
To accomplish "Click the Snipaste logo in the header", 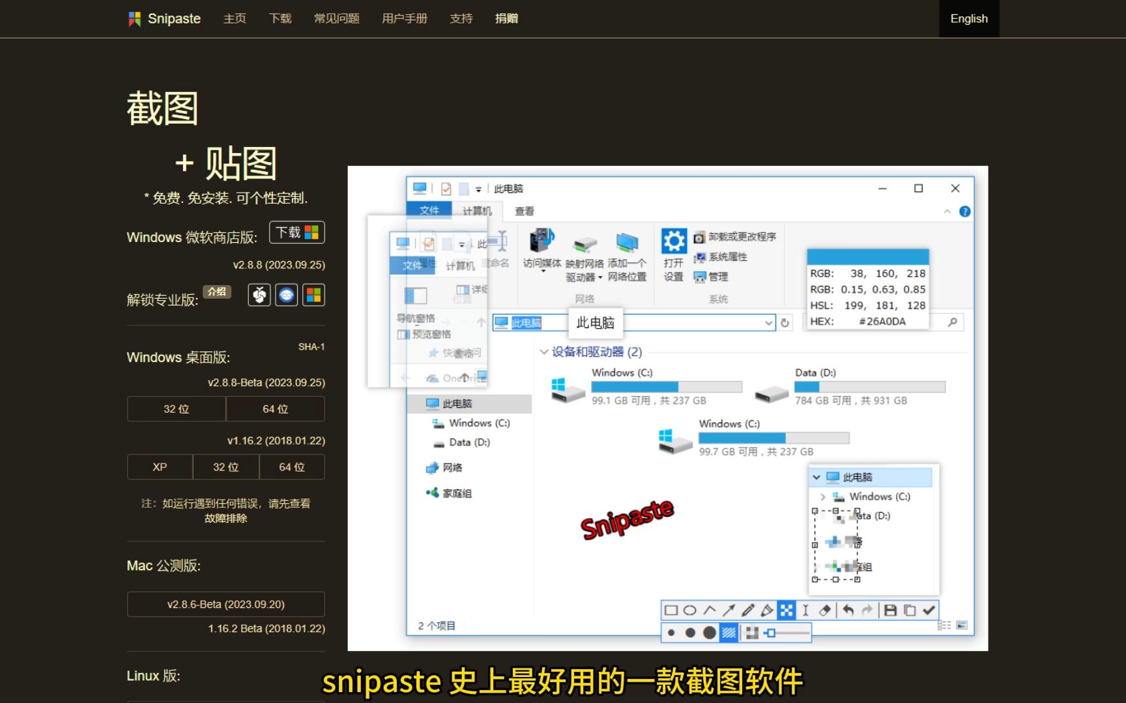I will point(164,18).
